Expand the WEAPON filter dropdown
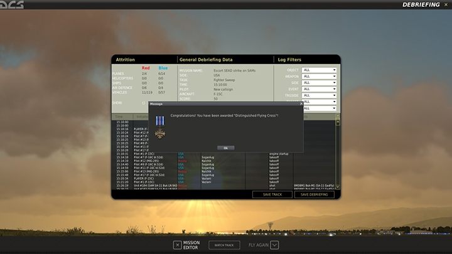Image resolution: width=452 pixels, height=254 pixels. click(x=320, y=77)
